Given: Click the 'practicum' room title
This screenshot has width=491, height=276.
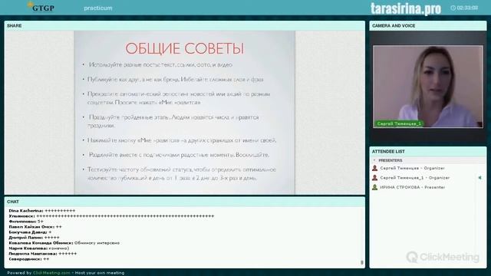Looking at the screenshot, I should 98,8.
